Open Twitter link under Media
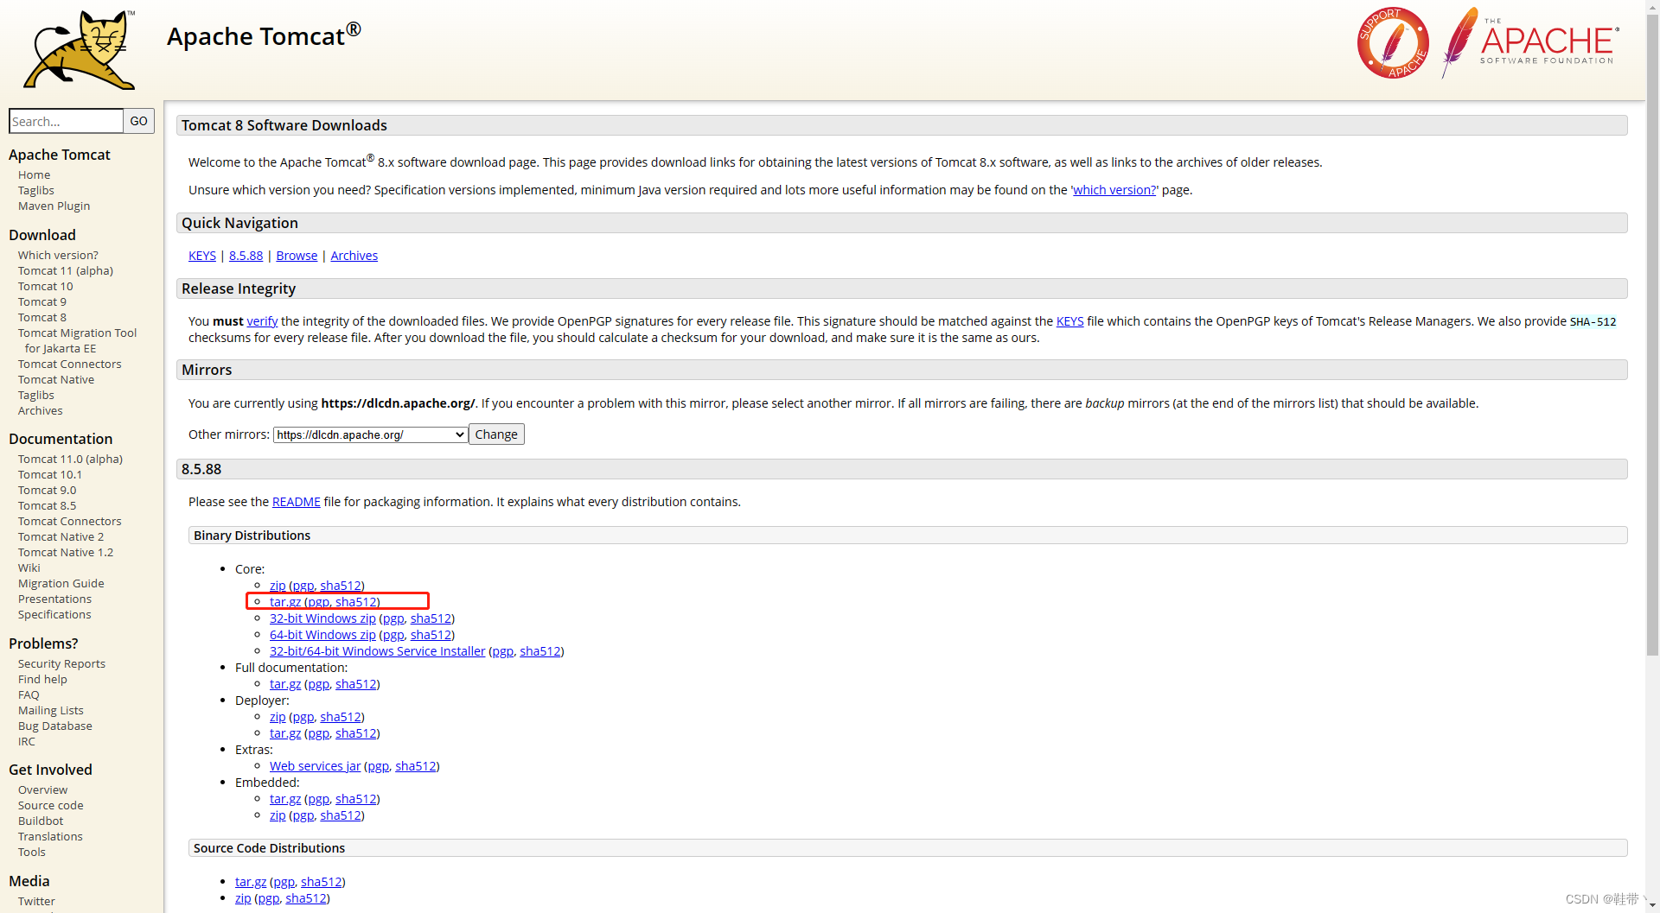The height and width of the screenshot is (913, 1660). pyautogui.click(x=36, y=901)
